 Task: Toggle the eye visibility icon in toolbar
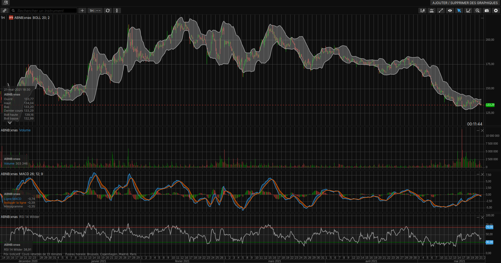coord(450,11)
